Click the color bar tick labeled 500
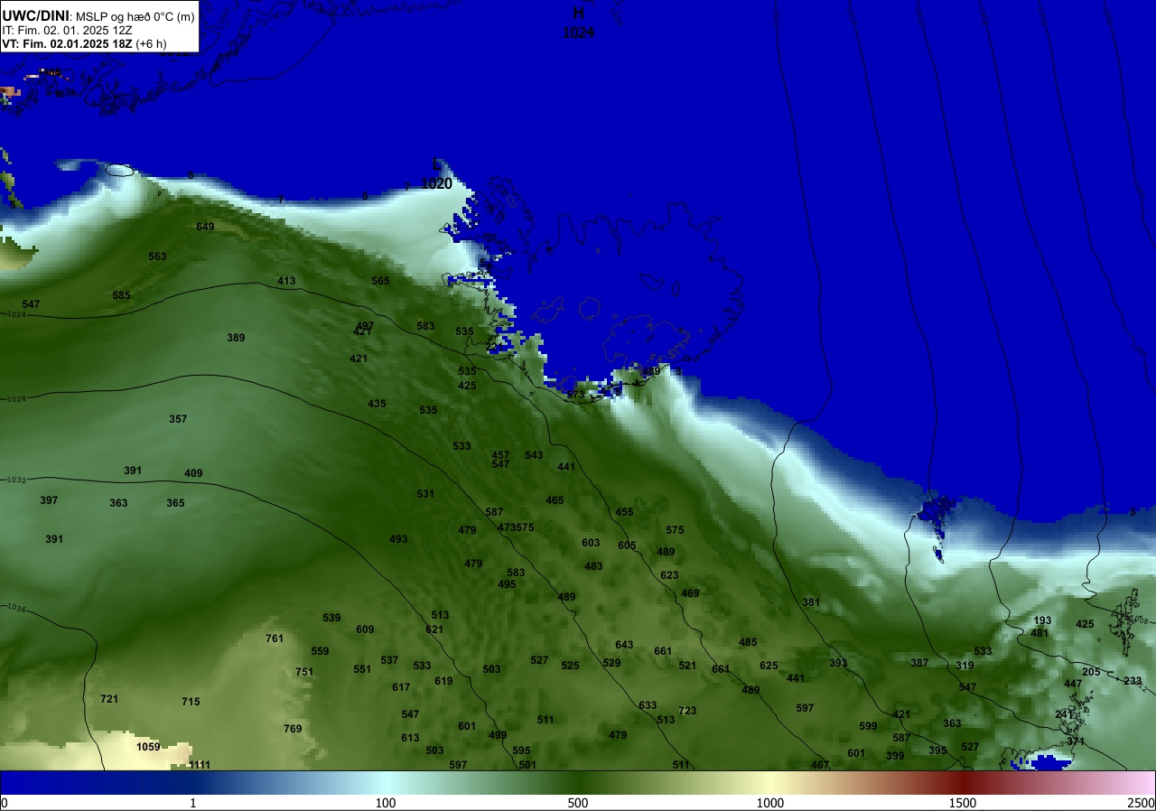Screen dimensions: 1156x811 578,803
